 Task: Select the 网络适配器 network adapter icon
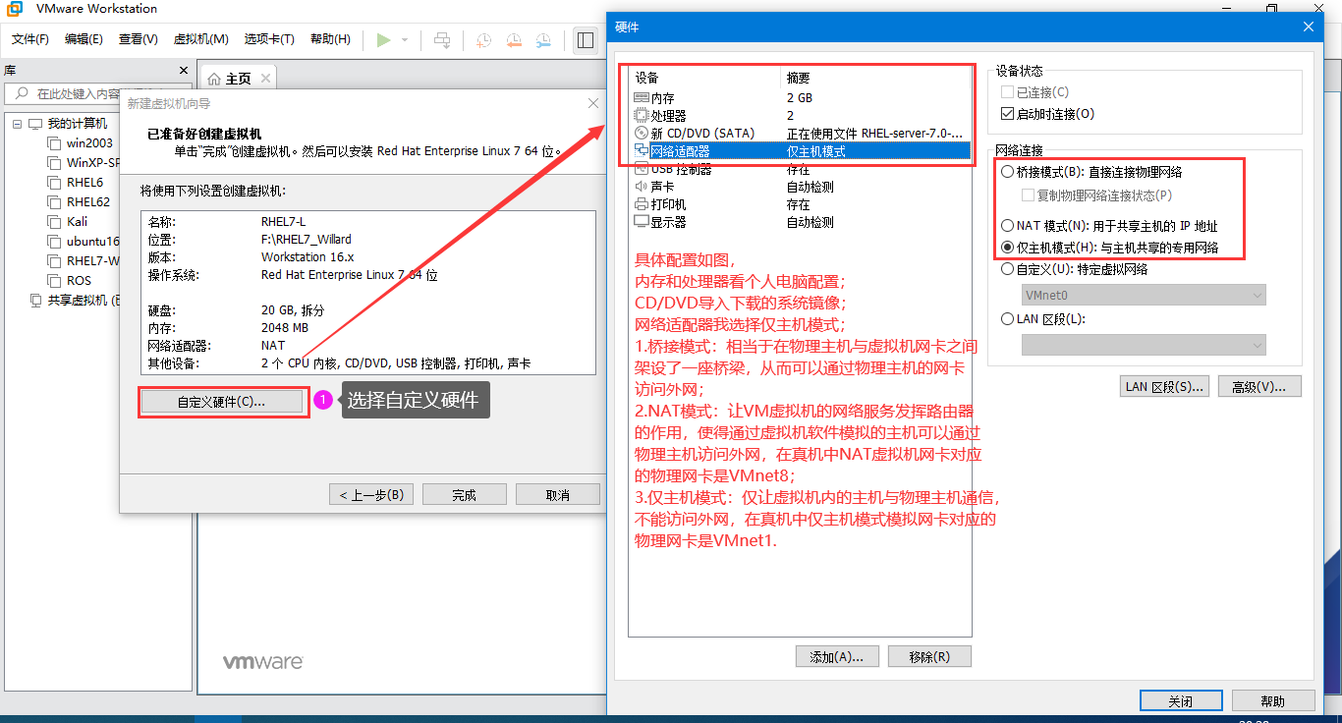642,151
